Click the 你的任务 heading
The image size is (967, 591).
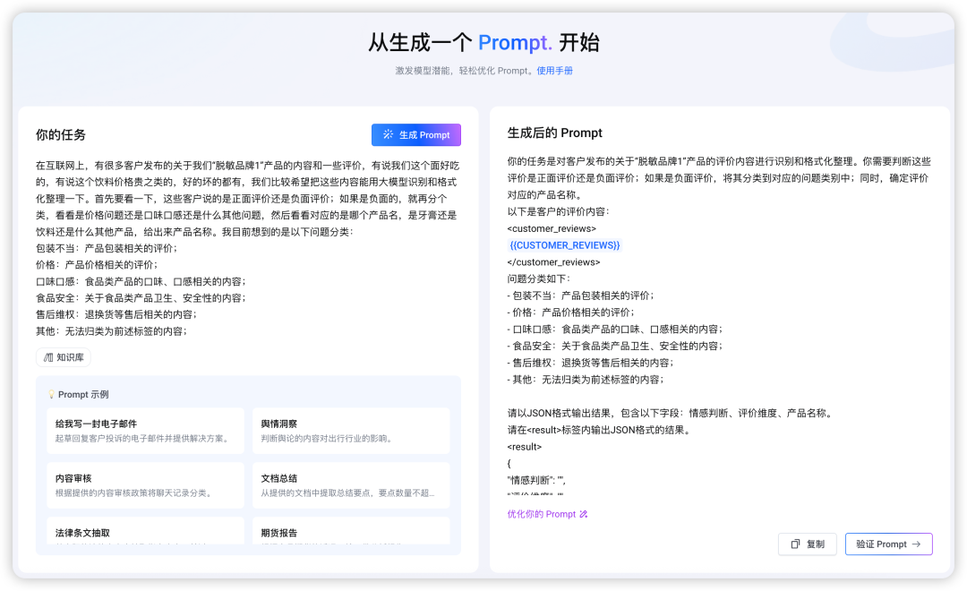61,134
